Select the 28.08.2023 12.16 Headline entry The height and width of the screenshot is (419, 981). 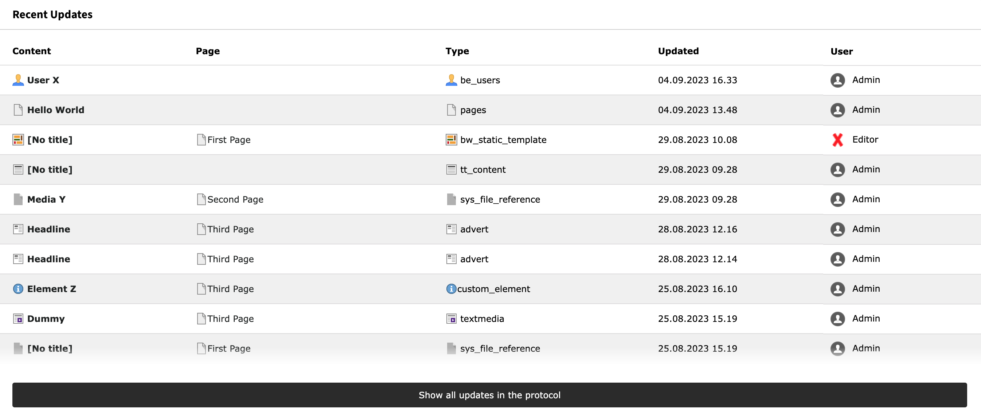[x=49, y=229]
